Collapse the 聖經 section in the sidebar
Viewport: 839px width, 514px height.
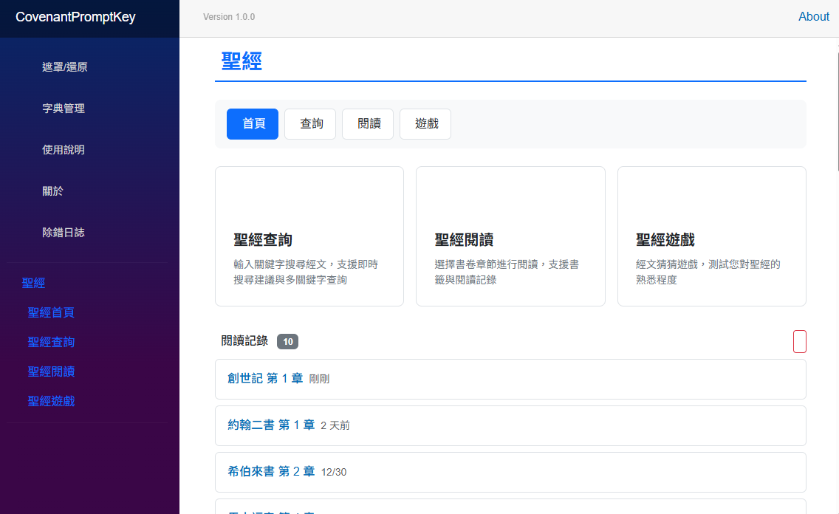pos(34,283)
